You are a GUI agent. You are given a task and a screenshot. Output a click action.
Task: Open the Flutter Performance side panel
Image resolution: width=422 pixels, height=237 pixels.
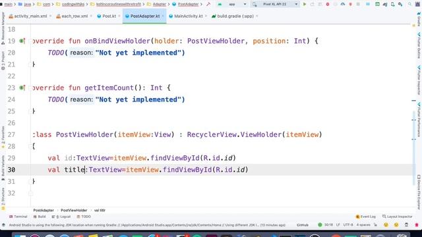tap(419, 120)
